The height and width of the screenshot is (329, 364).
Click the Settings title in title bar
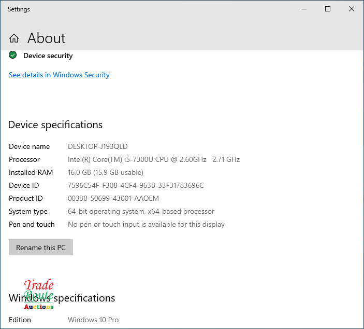pyautogui.click(x=19, y=9)
